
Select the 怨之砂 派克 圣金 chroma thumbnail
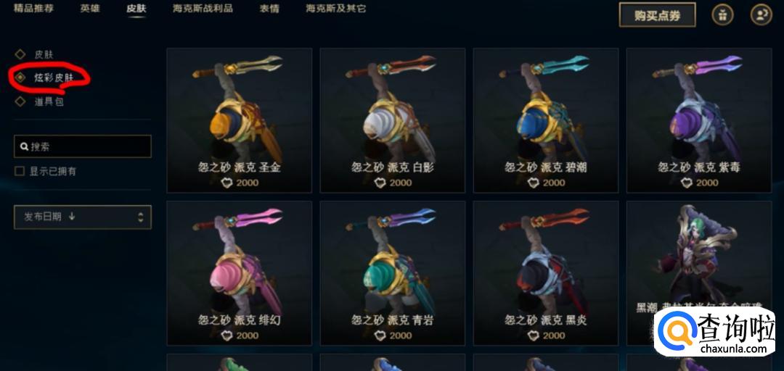click(240, 120)
